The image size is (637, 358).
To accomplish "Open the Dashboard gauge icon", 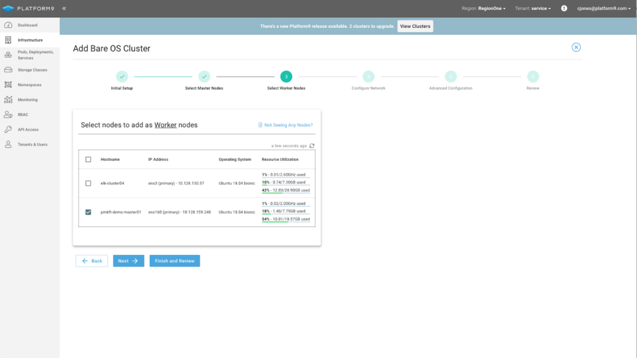I will click(x=8, y=25).
